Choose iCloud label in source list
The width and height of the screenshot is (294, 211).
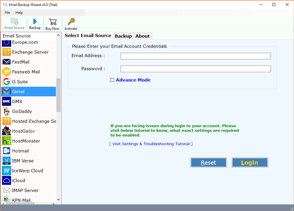click(18, 180)
